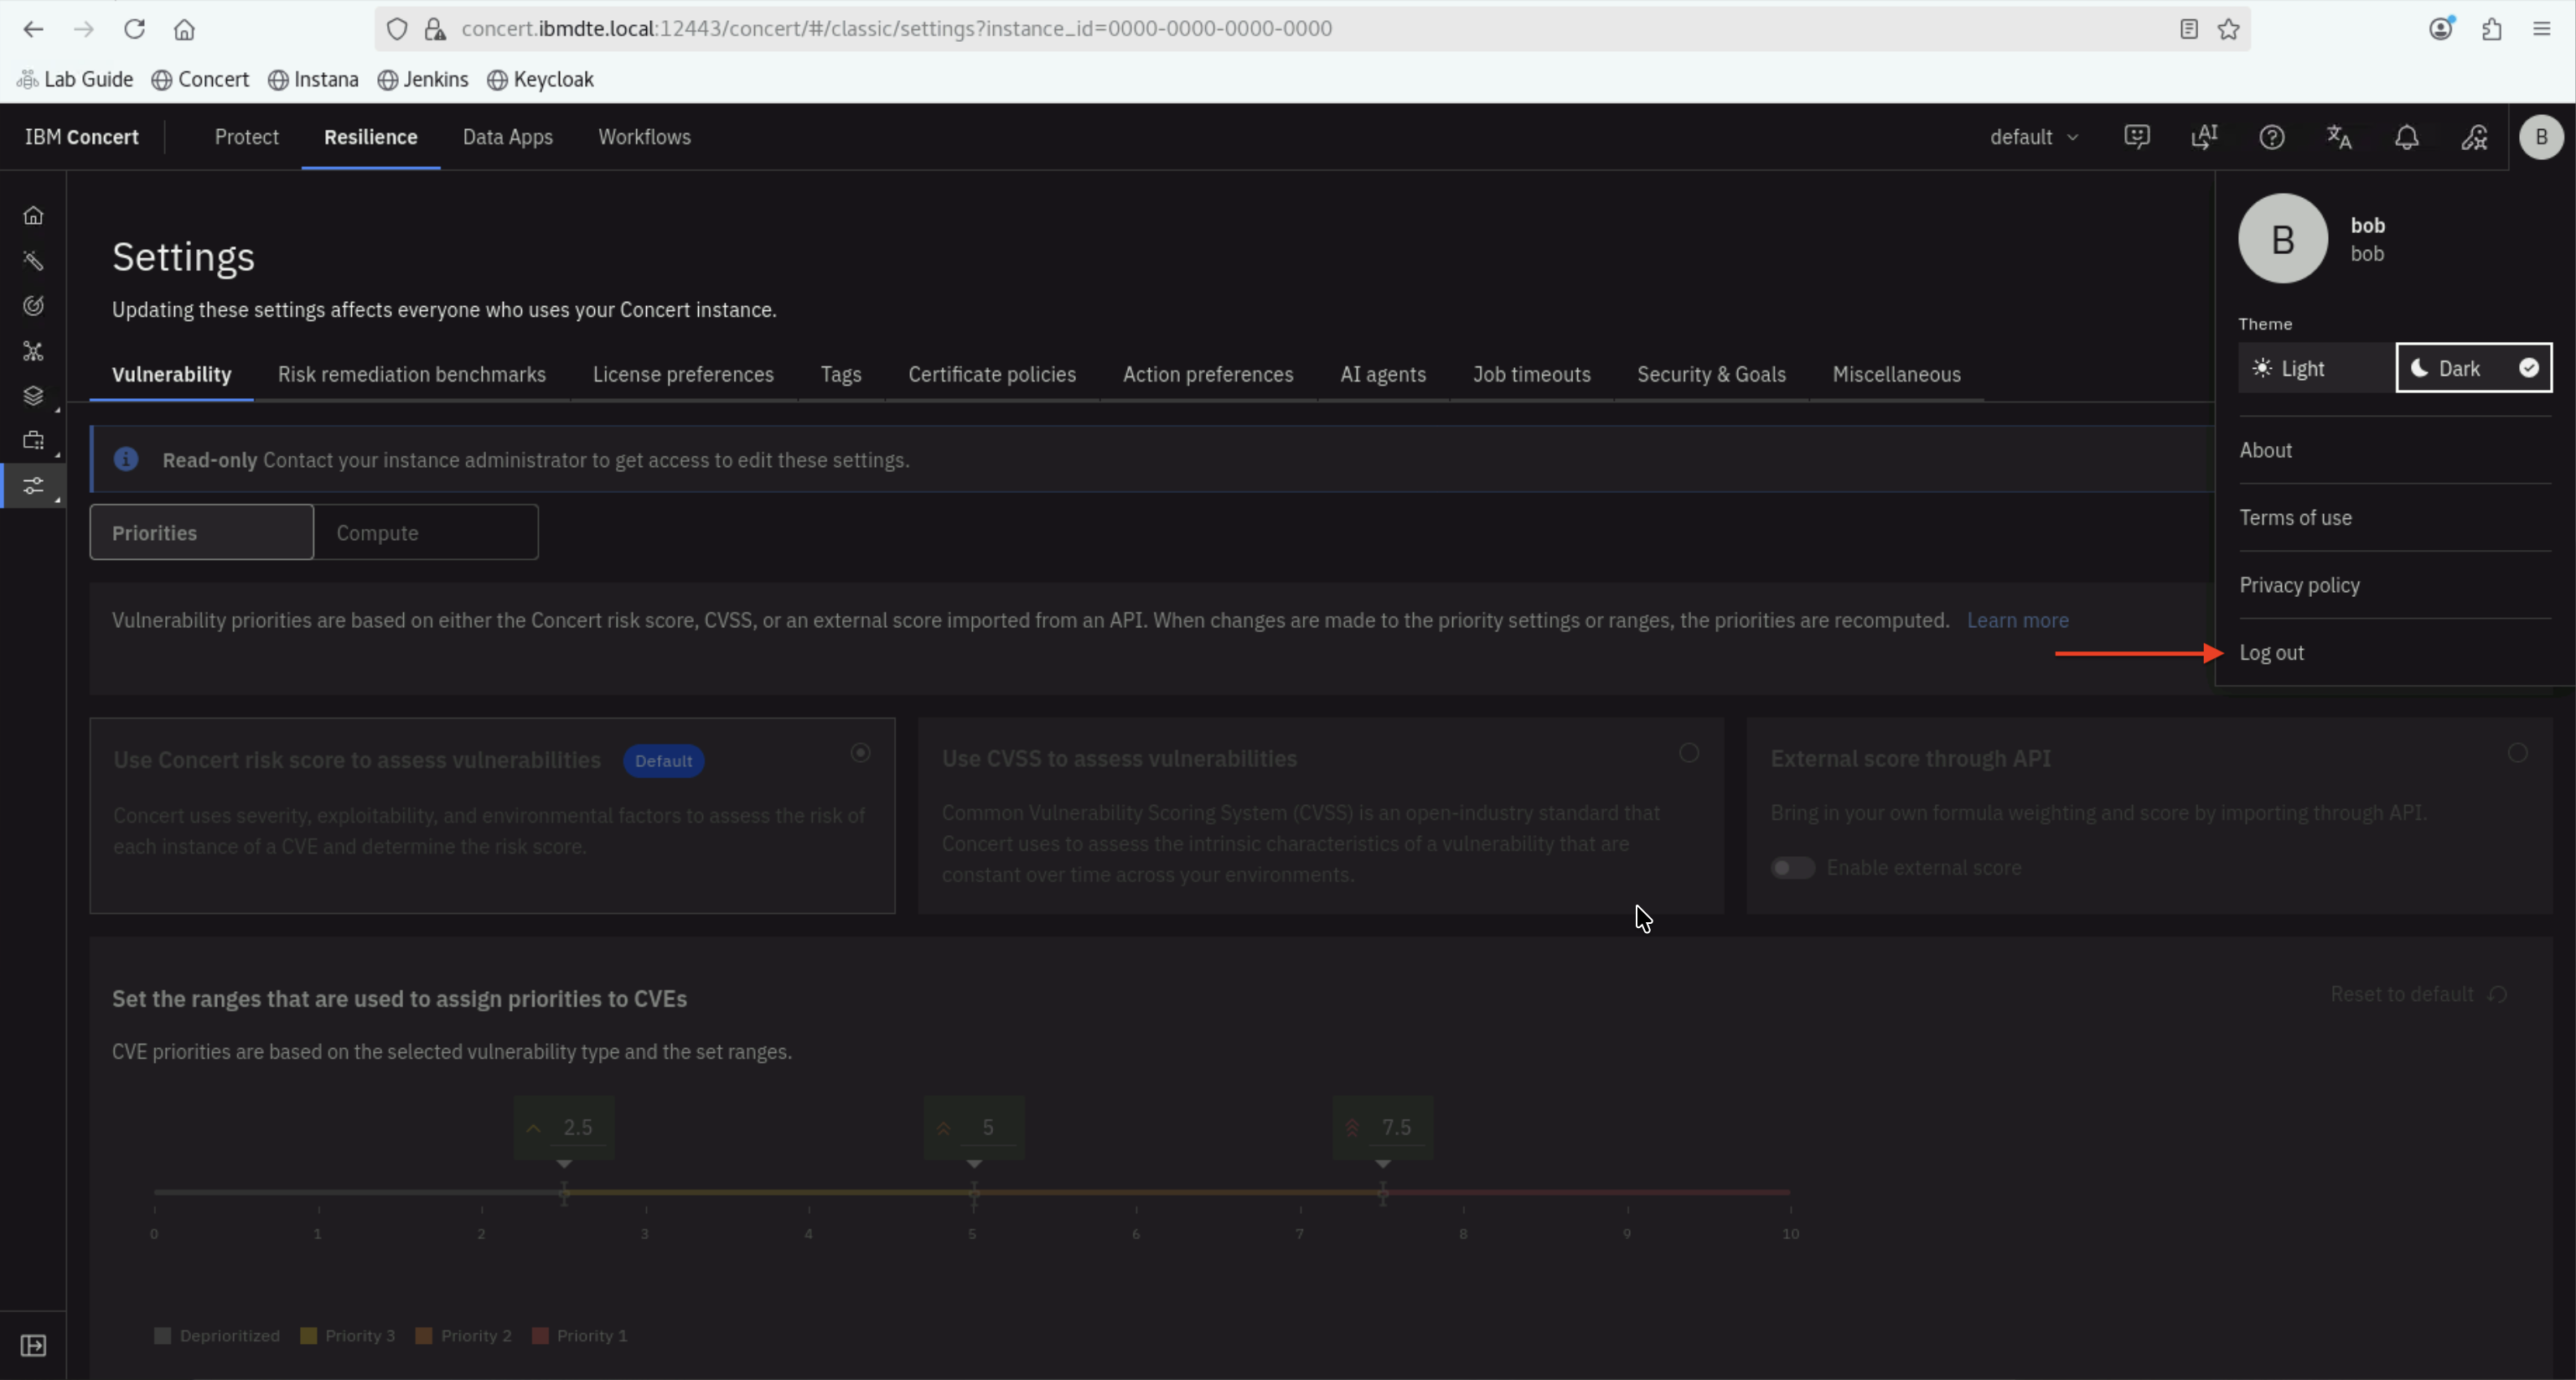
Task: Open the browser application menu
Action: point(2541,29)
